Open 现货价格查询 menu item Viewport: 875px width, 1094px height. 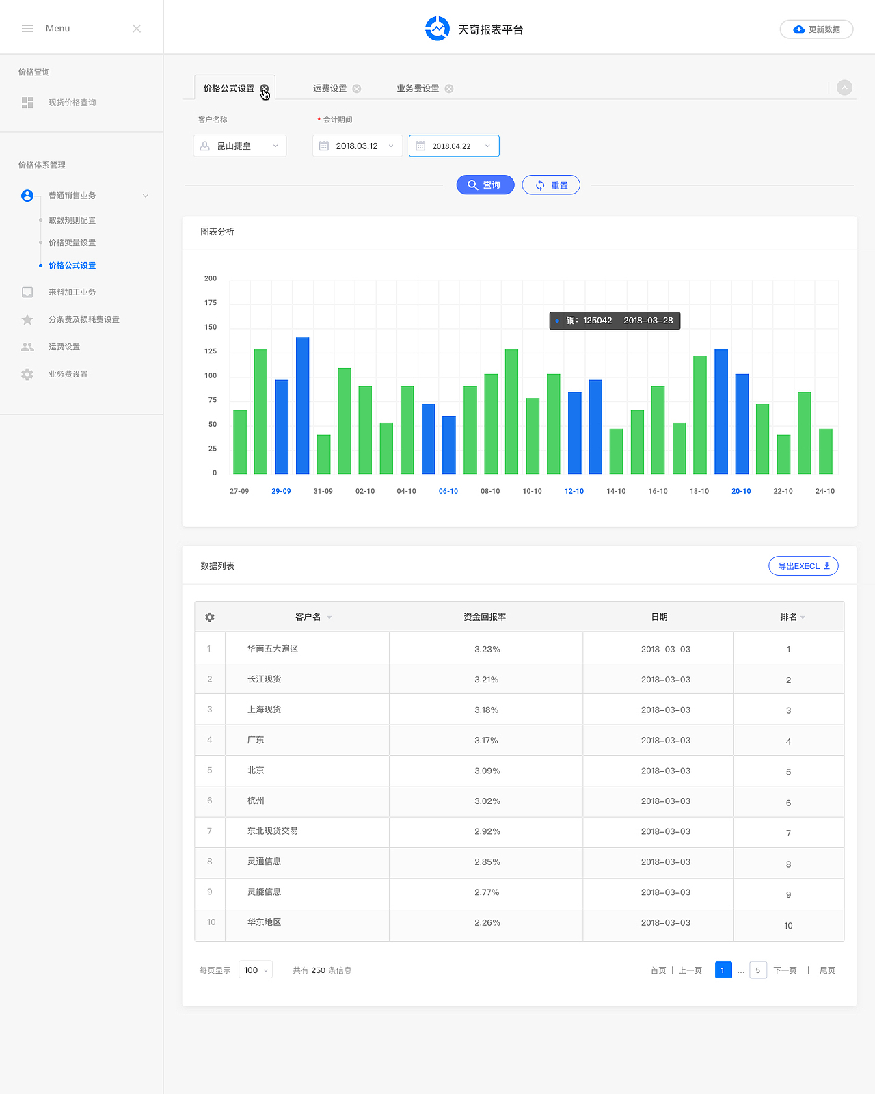(x=72, y=103)
